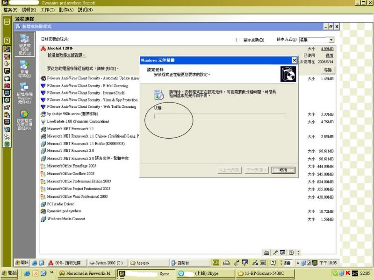The width and height of the screenshot is (374, 280).
Task: Toggle the 顯示更新(D) show updates checkbox
Action: coord(237,40)
